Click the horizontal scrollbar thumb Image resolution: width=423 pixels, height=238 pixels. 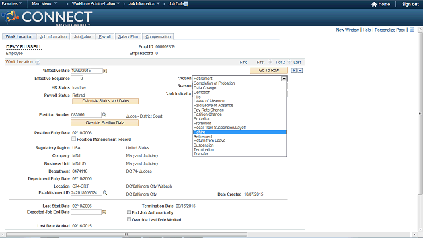click(x=126, y=235)
